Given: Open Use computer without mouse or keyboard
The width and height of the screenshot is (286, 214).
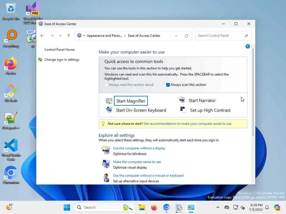Looking at the screenshot, I should click(148, 176).
